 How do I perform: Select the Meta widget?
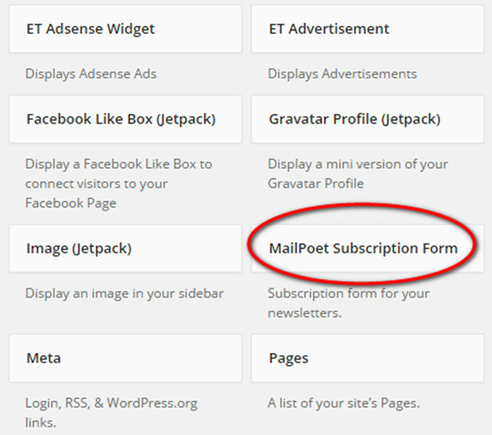125,358
